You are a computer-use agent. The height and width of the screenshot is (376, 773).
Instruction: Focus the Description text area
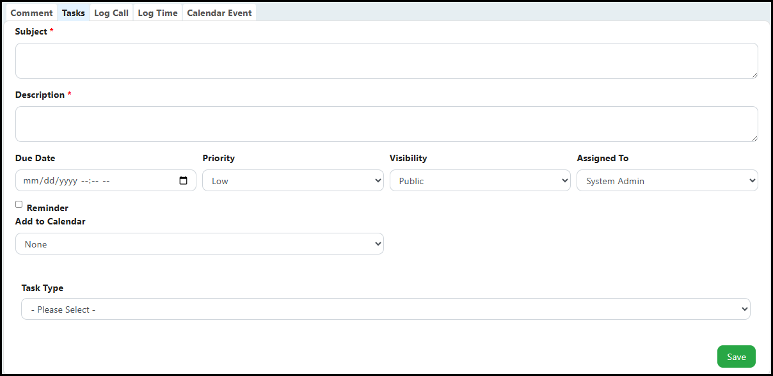386,124
